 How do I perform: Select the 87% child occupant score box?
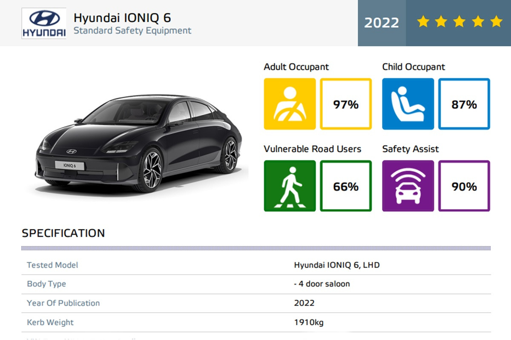pyautogui.click(x=464, y=104)
